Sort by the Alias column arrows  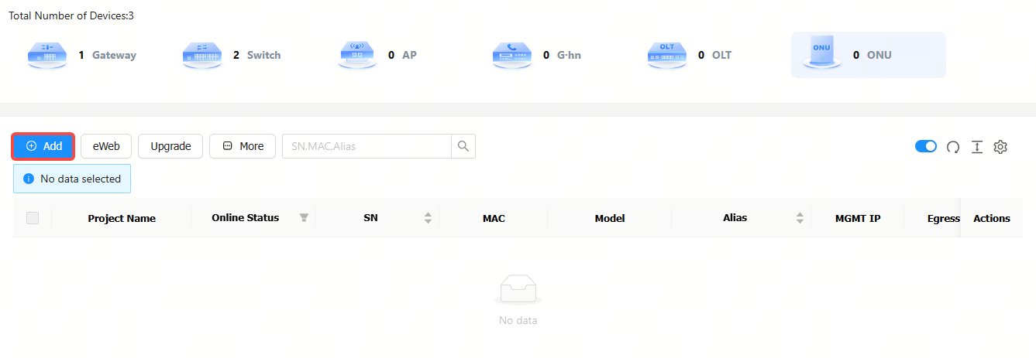800,218
